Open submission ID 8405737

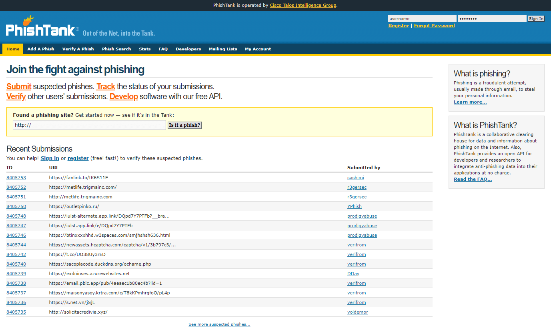[16, 293]
